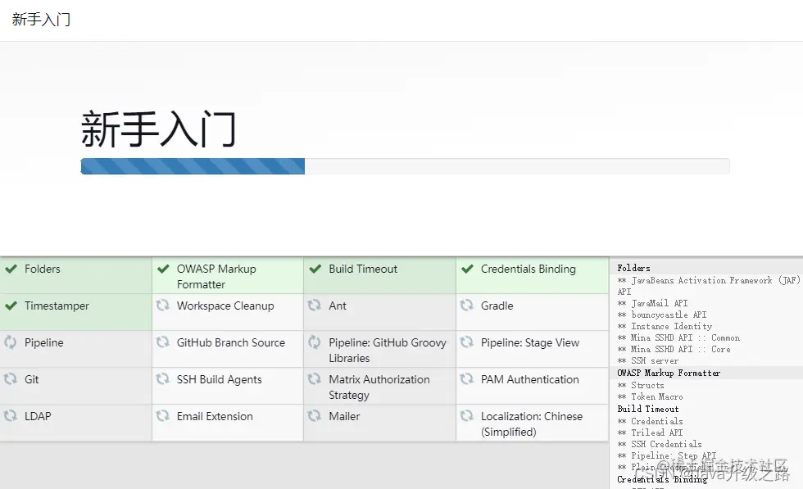Click the Credentials Binding checkmark icon

[x=468, y=269]
